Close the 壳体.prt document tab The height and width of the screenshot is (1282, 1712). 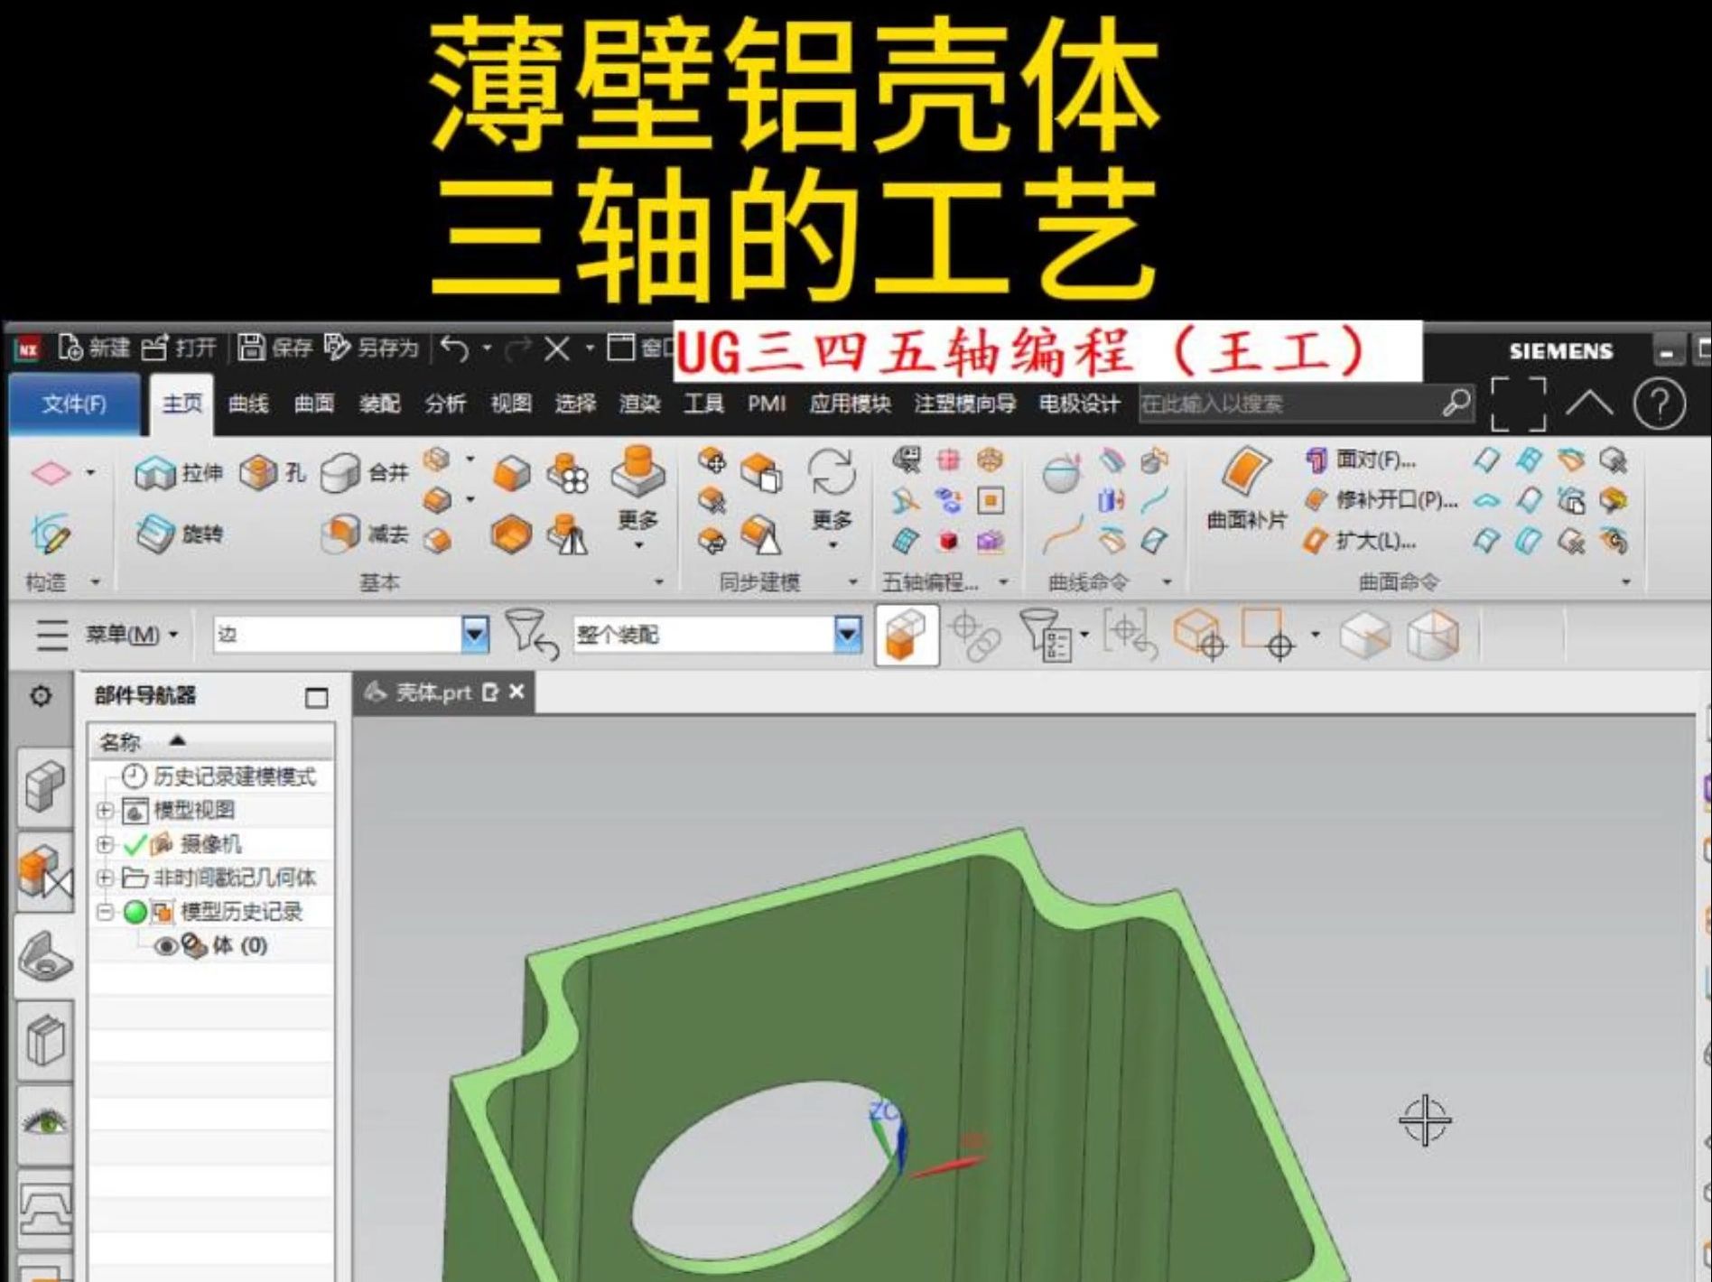click(x=516, y=692)
